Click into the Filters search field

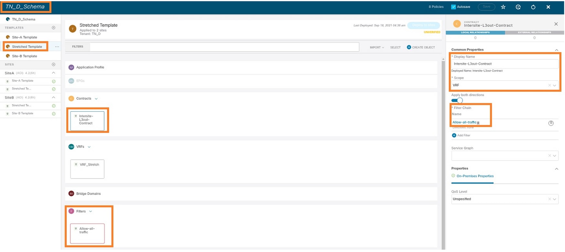point(224,47)
